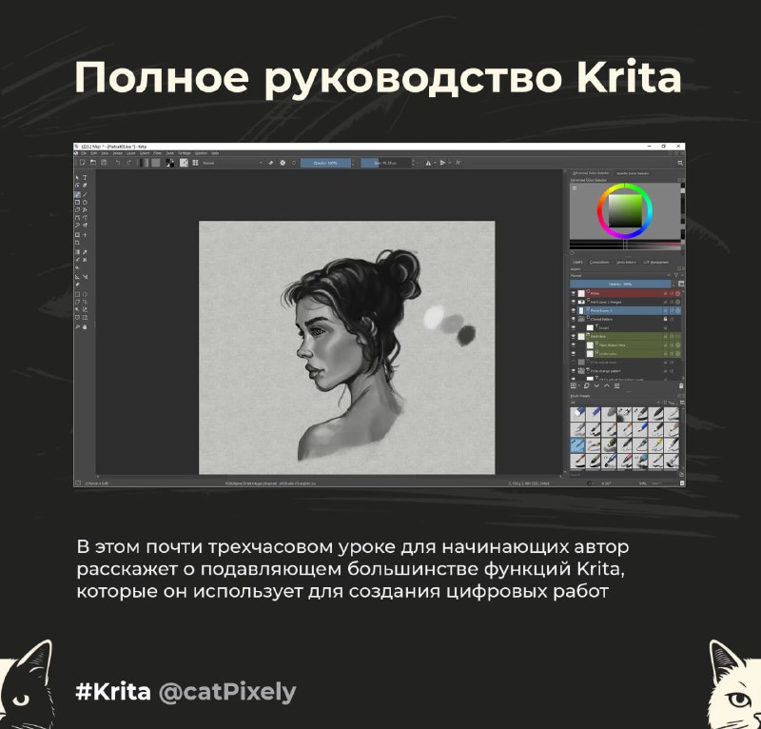Screen dimensions: 761x729
Task: Save the document with the toolbar icon
Action: point(104,163)
